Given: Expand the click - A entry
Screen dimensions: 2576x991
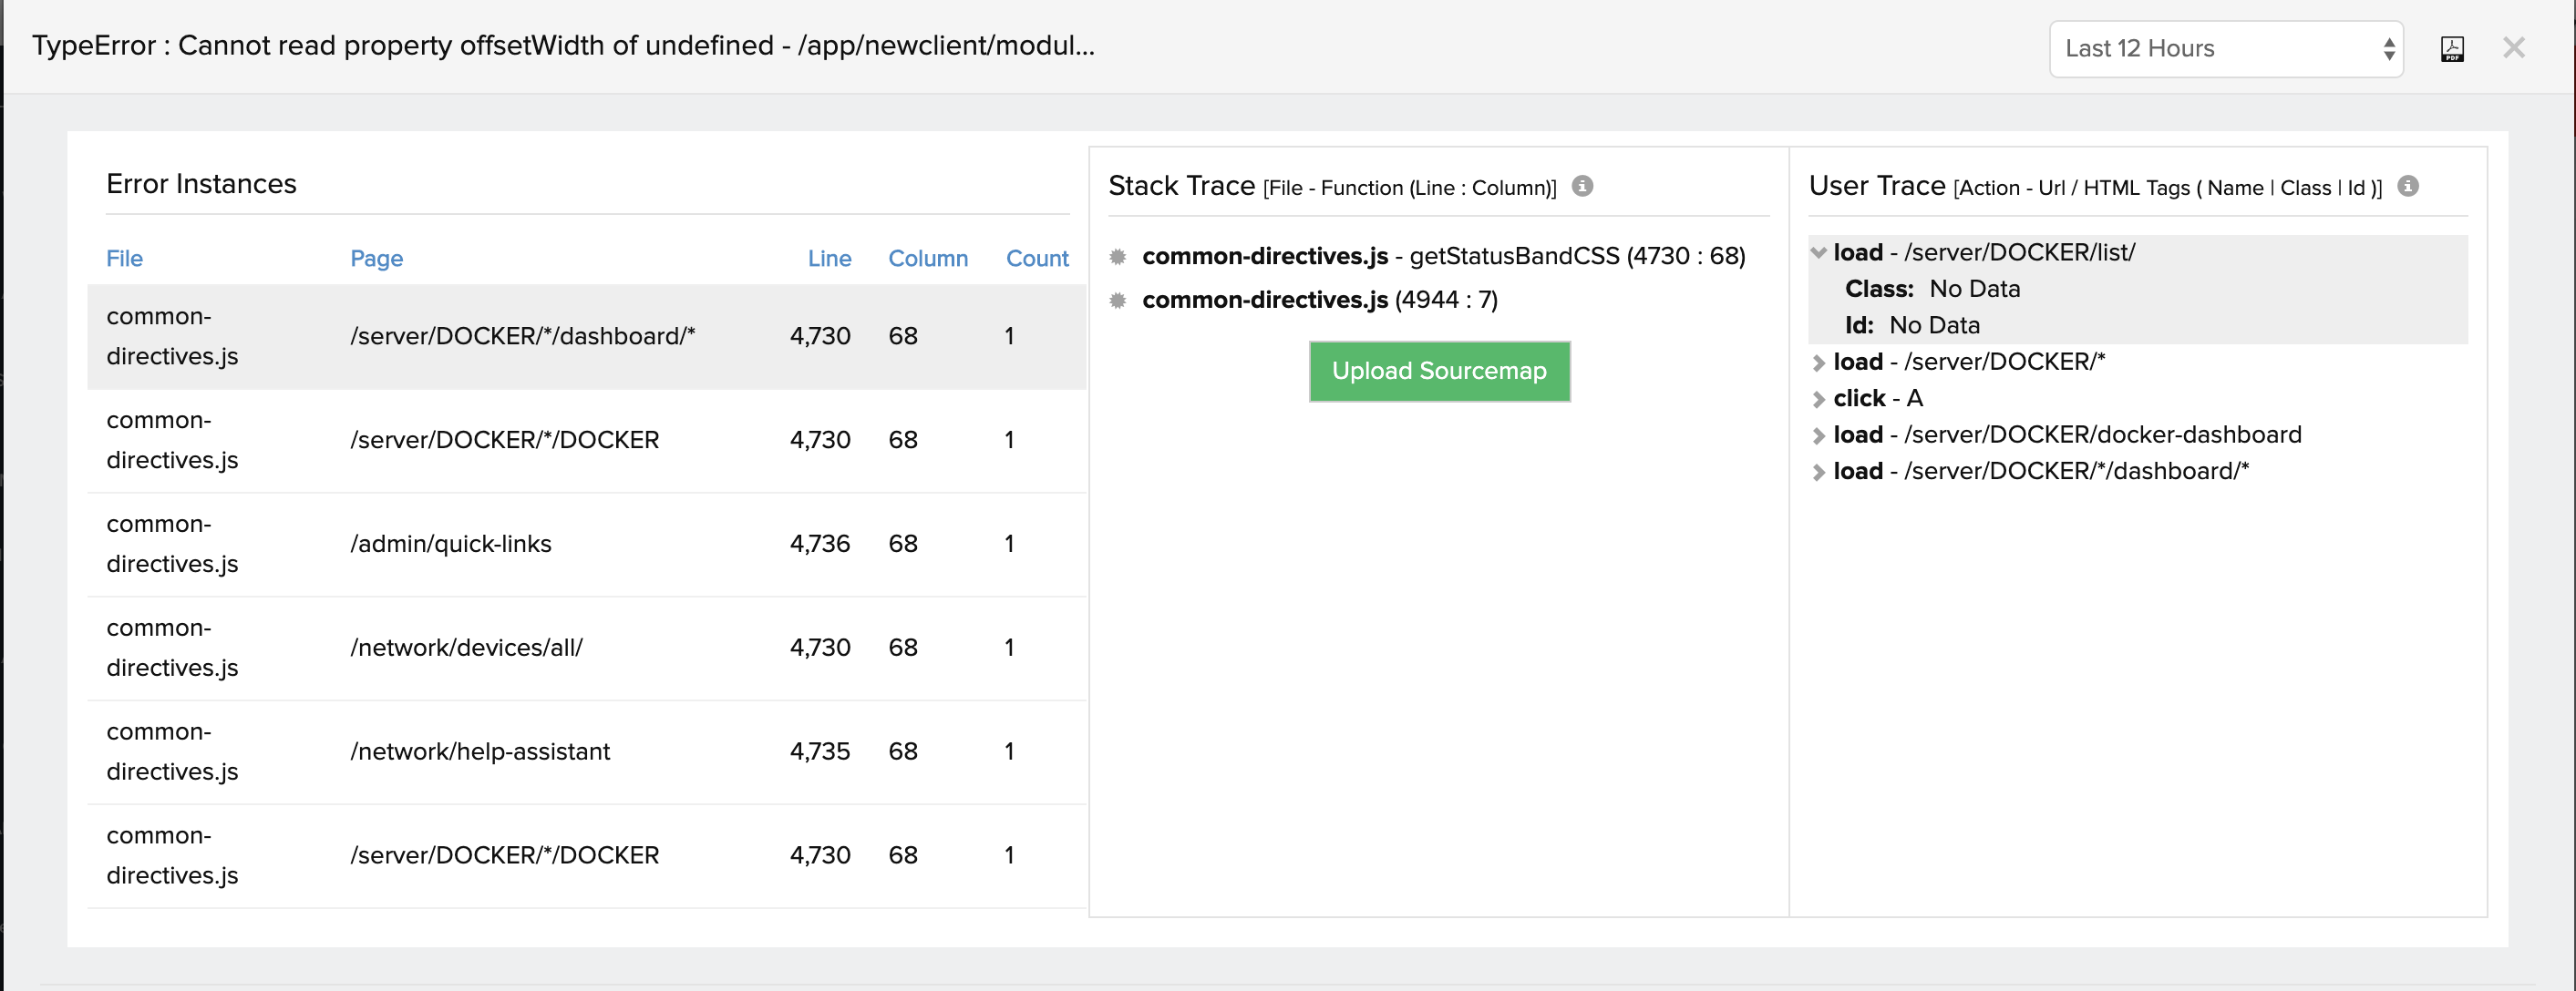Looking at the screenshot, I should coord(1818,399).
